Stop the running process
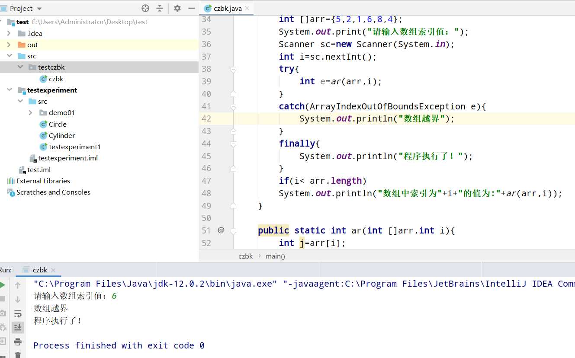The image size is (575, 358). (x=2, y=299)
